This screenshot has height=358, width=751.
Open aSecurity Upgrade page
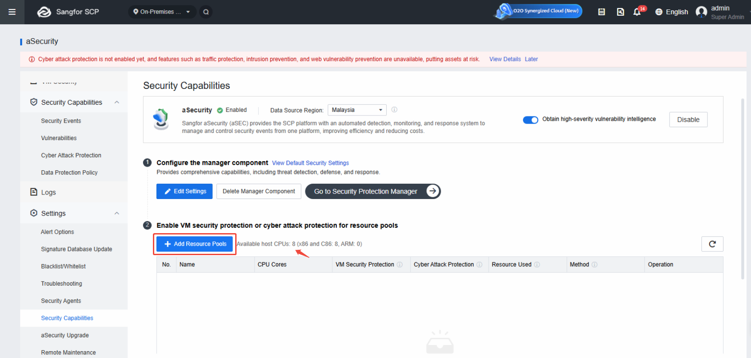tap(65, 336)
